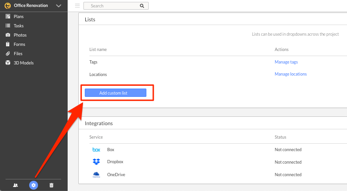Image resolution: width=347 pixels, height=191 pixels.
Task: Open the Files paperclip icon
Action: click(8, 54)
